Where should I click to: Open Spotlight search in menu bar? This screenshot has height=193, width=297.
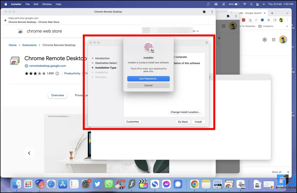pyautogui.click(x=251, y=4)
